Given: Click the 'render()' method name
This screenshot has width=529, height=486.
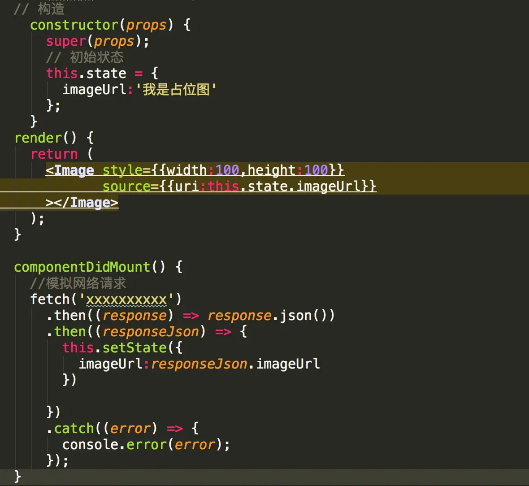Looking at the screenshot, I should coord(46,138).
